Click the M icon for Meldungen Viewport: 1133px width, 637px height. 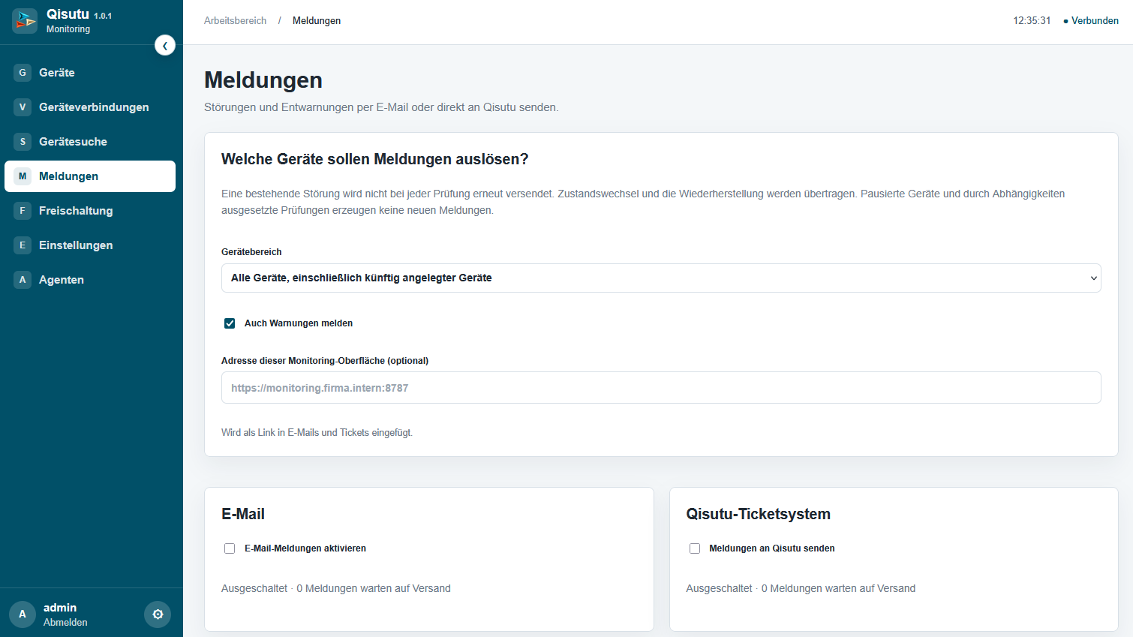click(x=23, y=176)
